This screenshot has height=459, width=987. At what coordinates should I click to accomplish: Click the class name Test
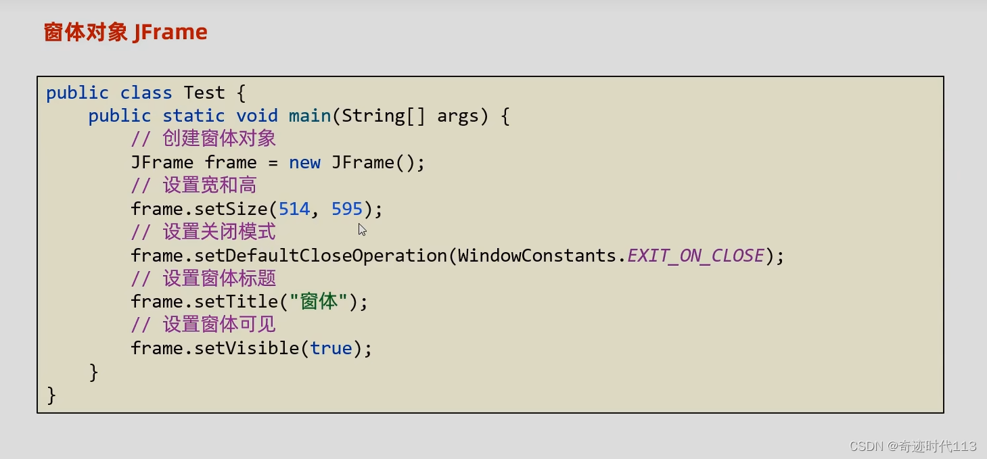click(204, 93)
